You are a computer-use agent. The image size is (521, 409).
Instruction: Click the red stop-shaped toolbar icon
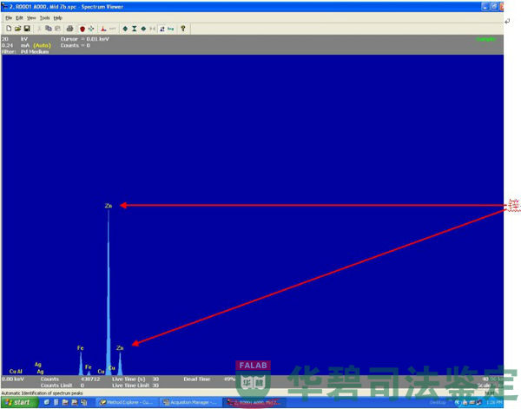point(82,29)
